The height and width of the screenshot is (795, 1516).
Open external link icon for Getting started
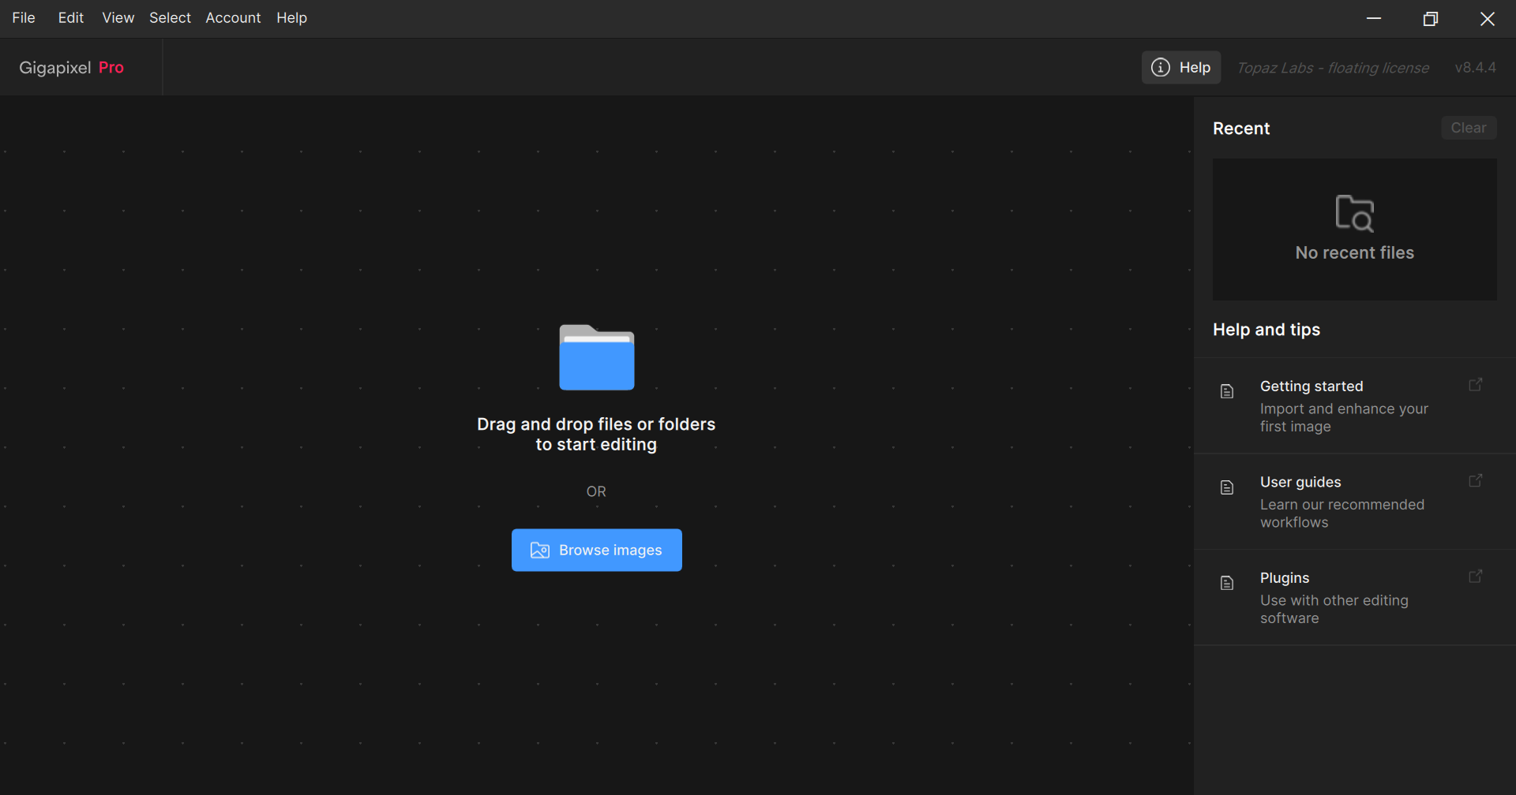click(x=1475, y=385)
